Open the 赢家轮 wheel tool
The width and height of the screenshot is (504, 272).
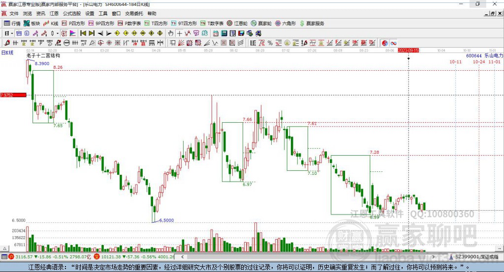click(x=261, y=24)
